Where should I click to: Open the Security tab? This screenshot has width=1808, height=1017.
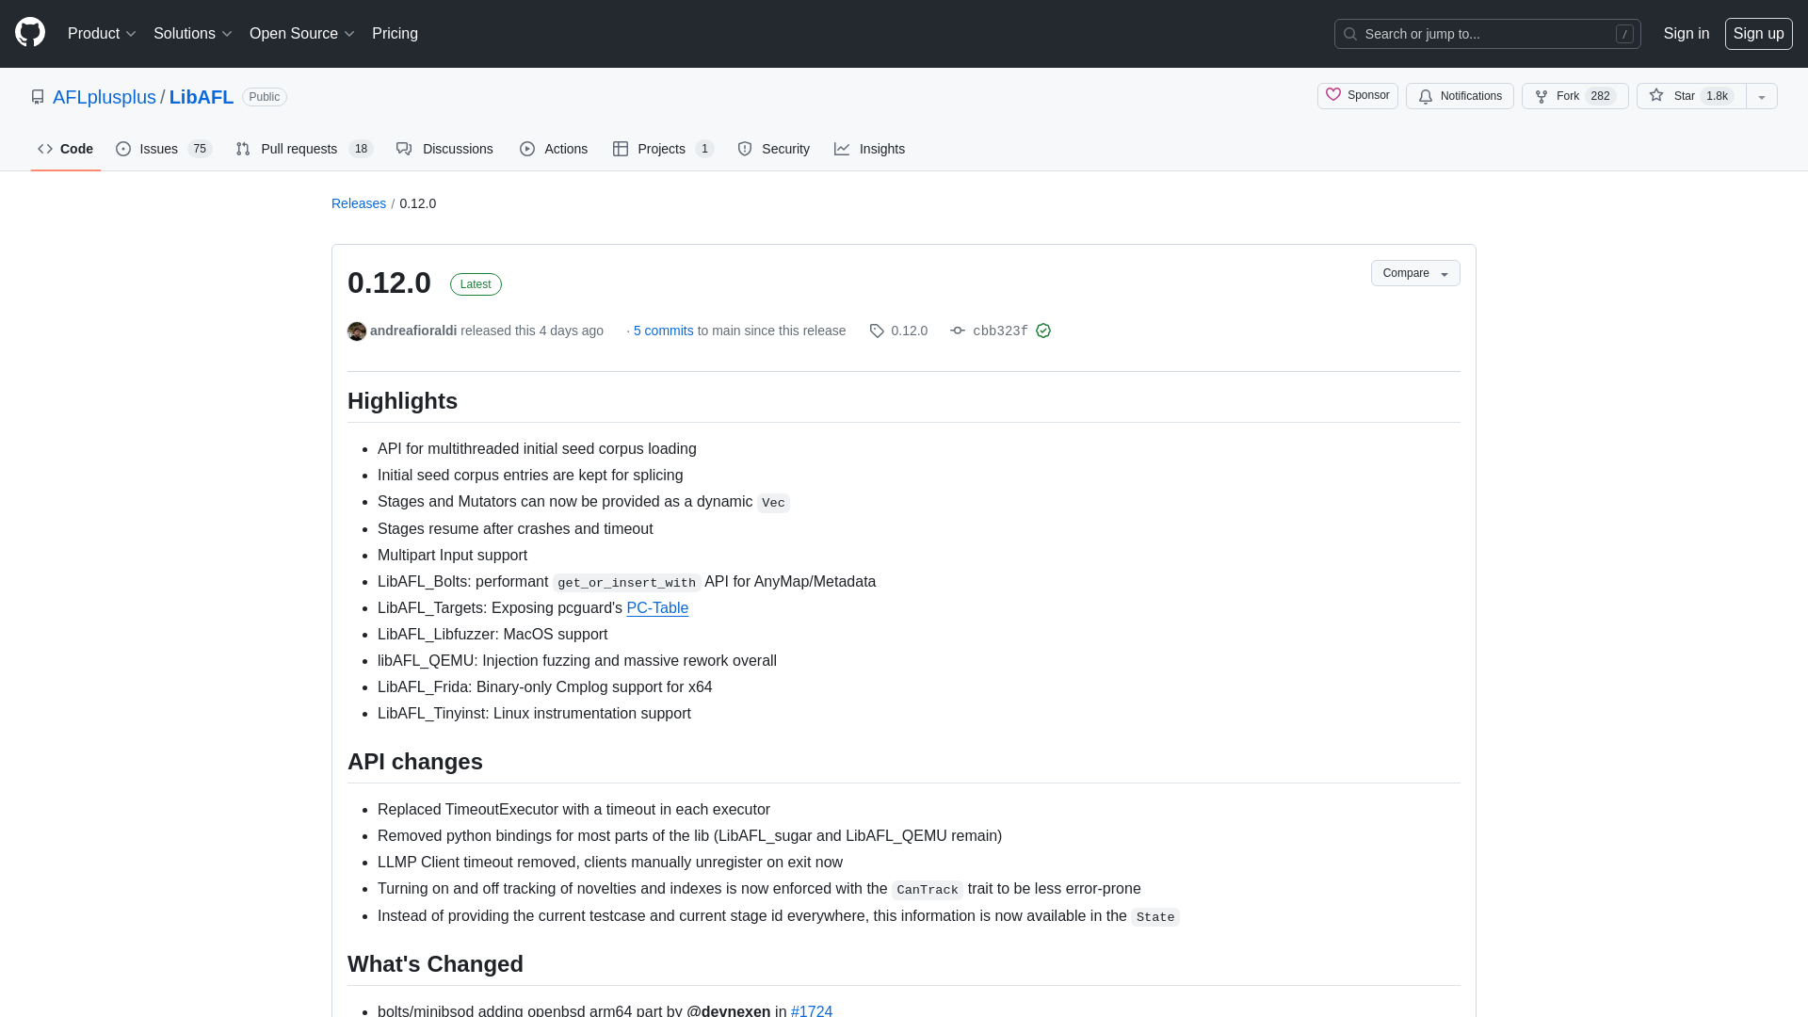click(773, 149)
